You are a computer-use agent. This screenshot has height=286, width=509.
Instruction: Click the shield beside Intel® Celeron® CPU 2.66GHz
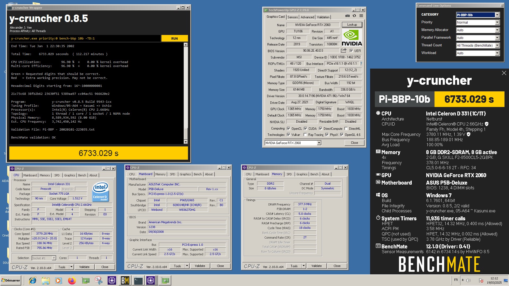(487, 124)
